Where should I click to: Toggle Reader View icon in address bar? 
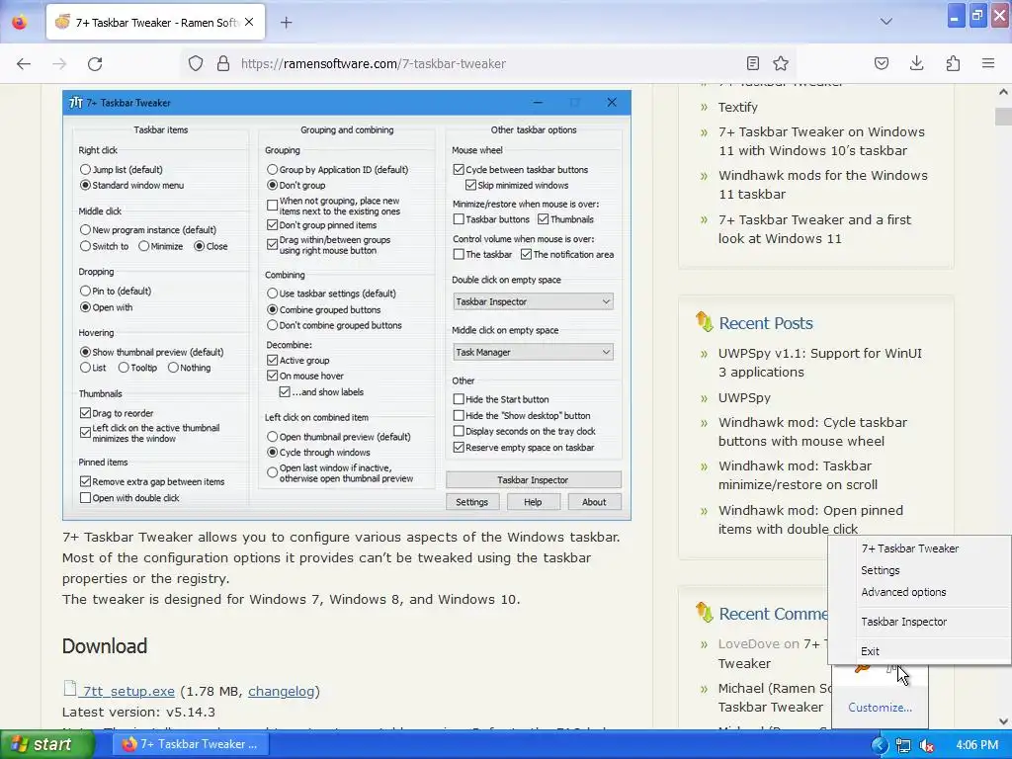click(x=752, y=63)
